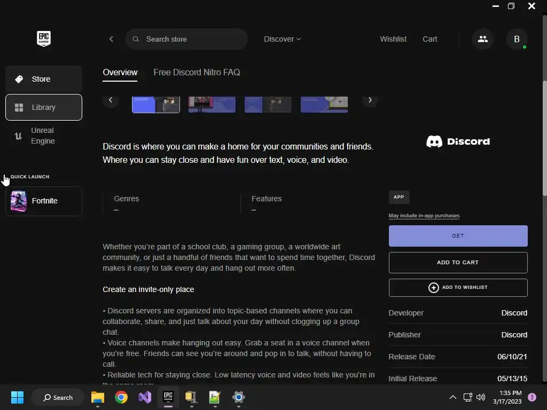Click plus icon on Add to Wishlist
The image size is (547, 410).
[433, 288]
